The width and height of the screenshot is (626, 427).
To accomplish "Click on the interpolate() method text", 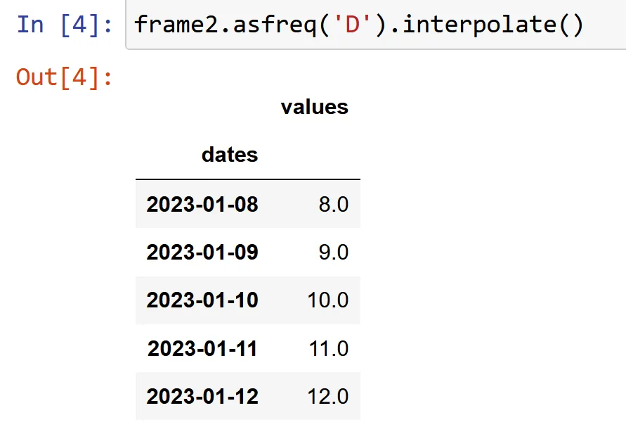I will 493,25.
